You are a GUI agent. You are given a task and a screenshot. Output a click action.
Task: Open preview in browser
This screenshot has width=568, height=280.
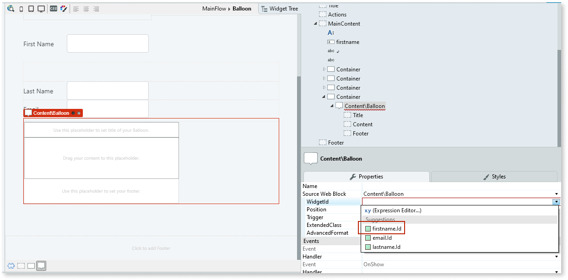point(10,8)
